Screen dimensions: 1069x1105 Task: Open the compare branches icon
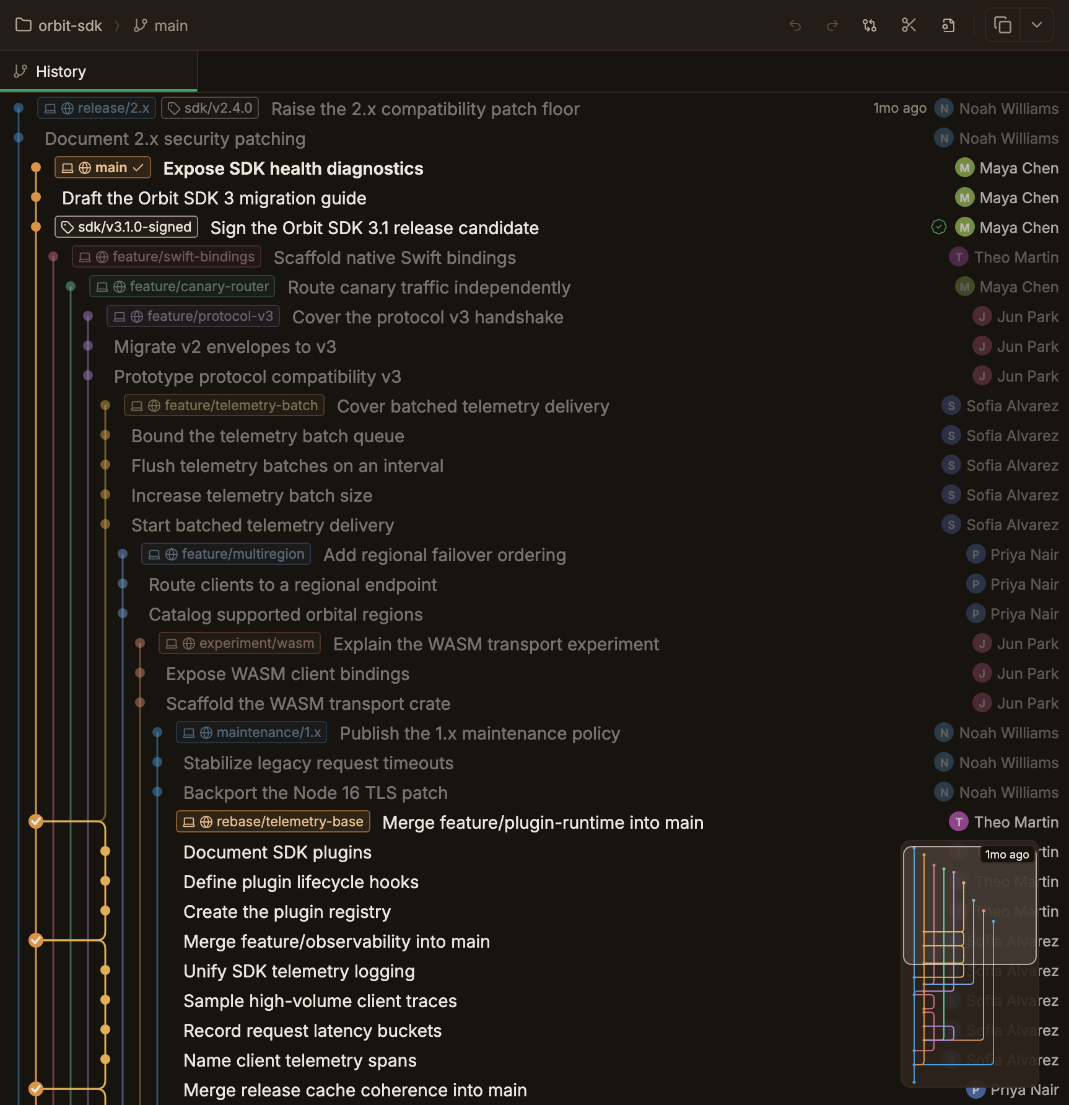(870, 25)
